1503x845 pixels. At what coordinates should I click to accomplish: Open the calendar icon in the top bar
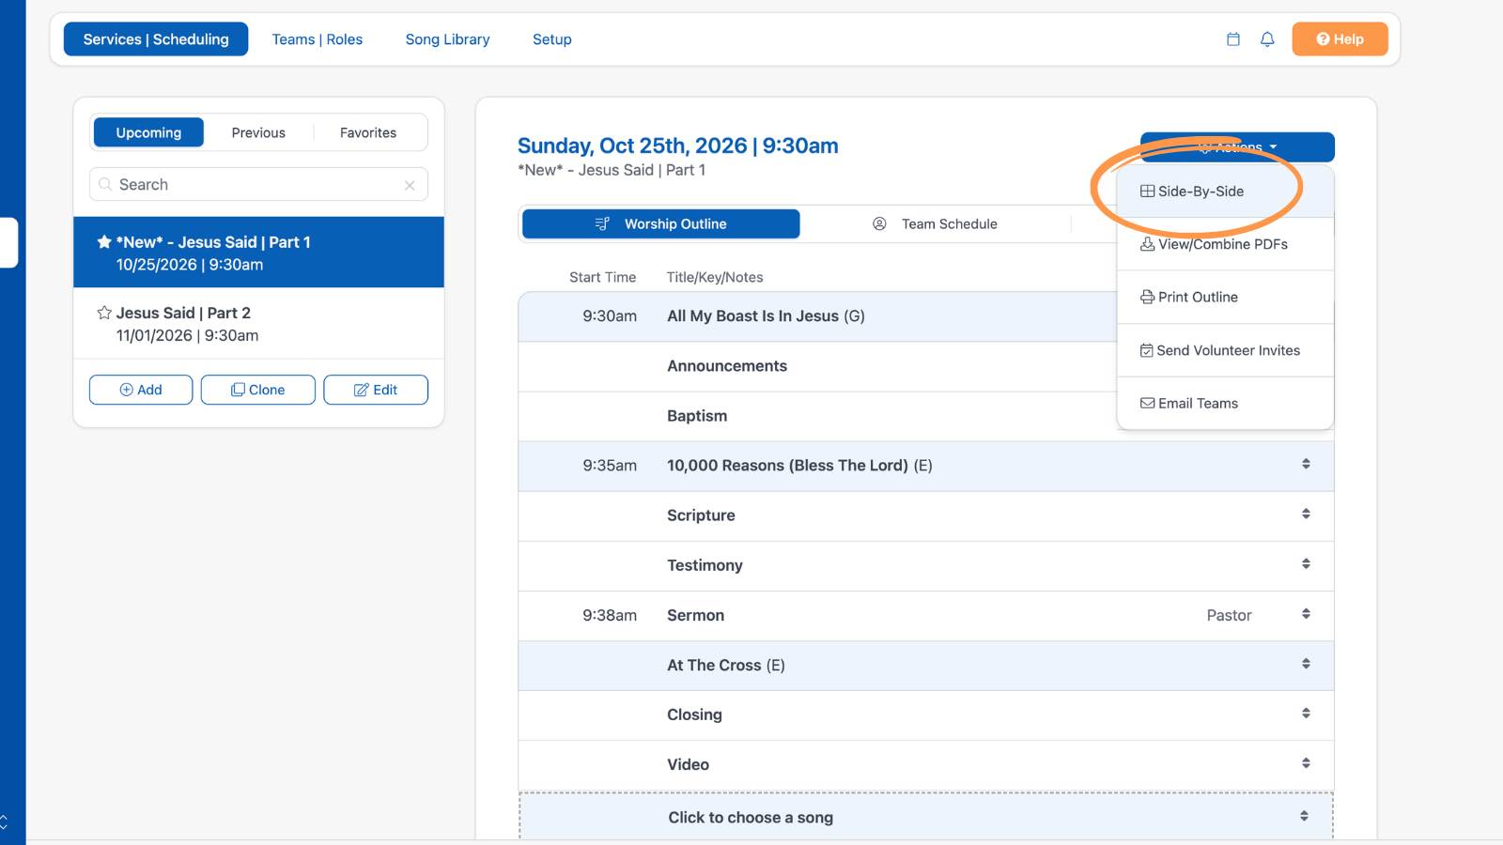(x=1233, y=39)
